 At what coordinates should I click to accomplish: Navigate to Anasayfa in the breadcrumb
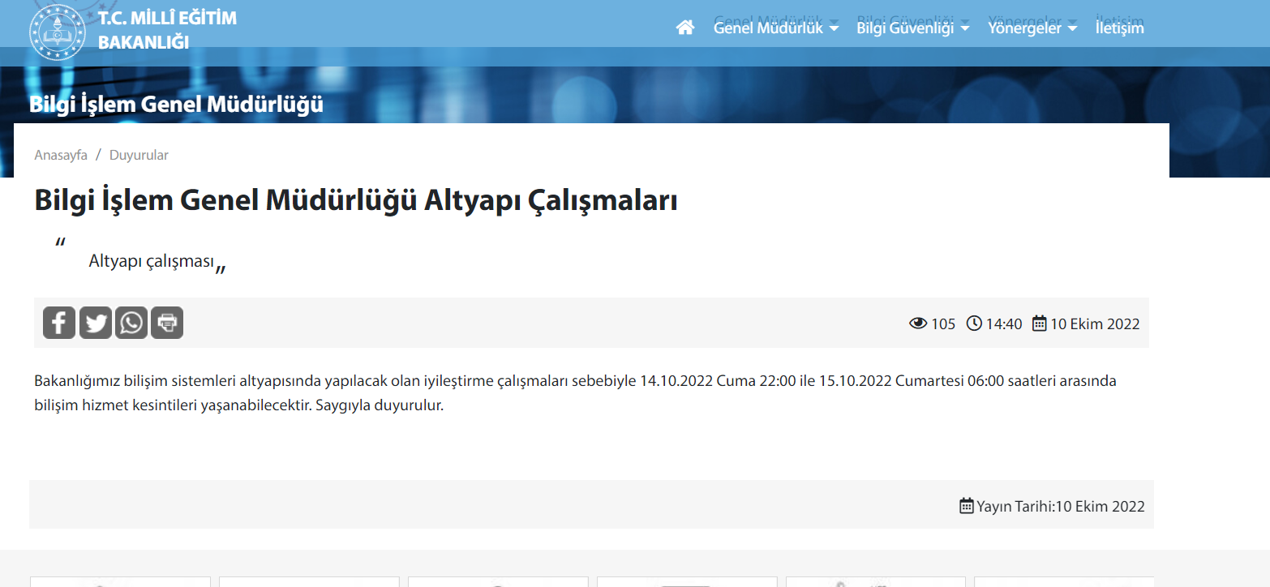(x=61, y=155)
